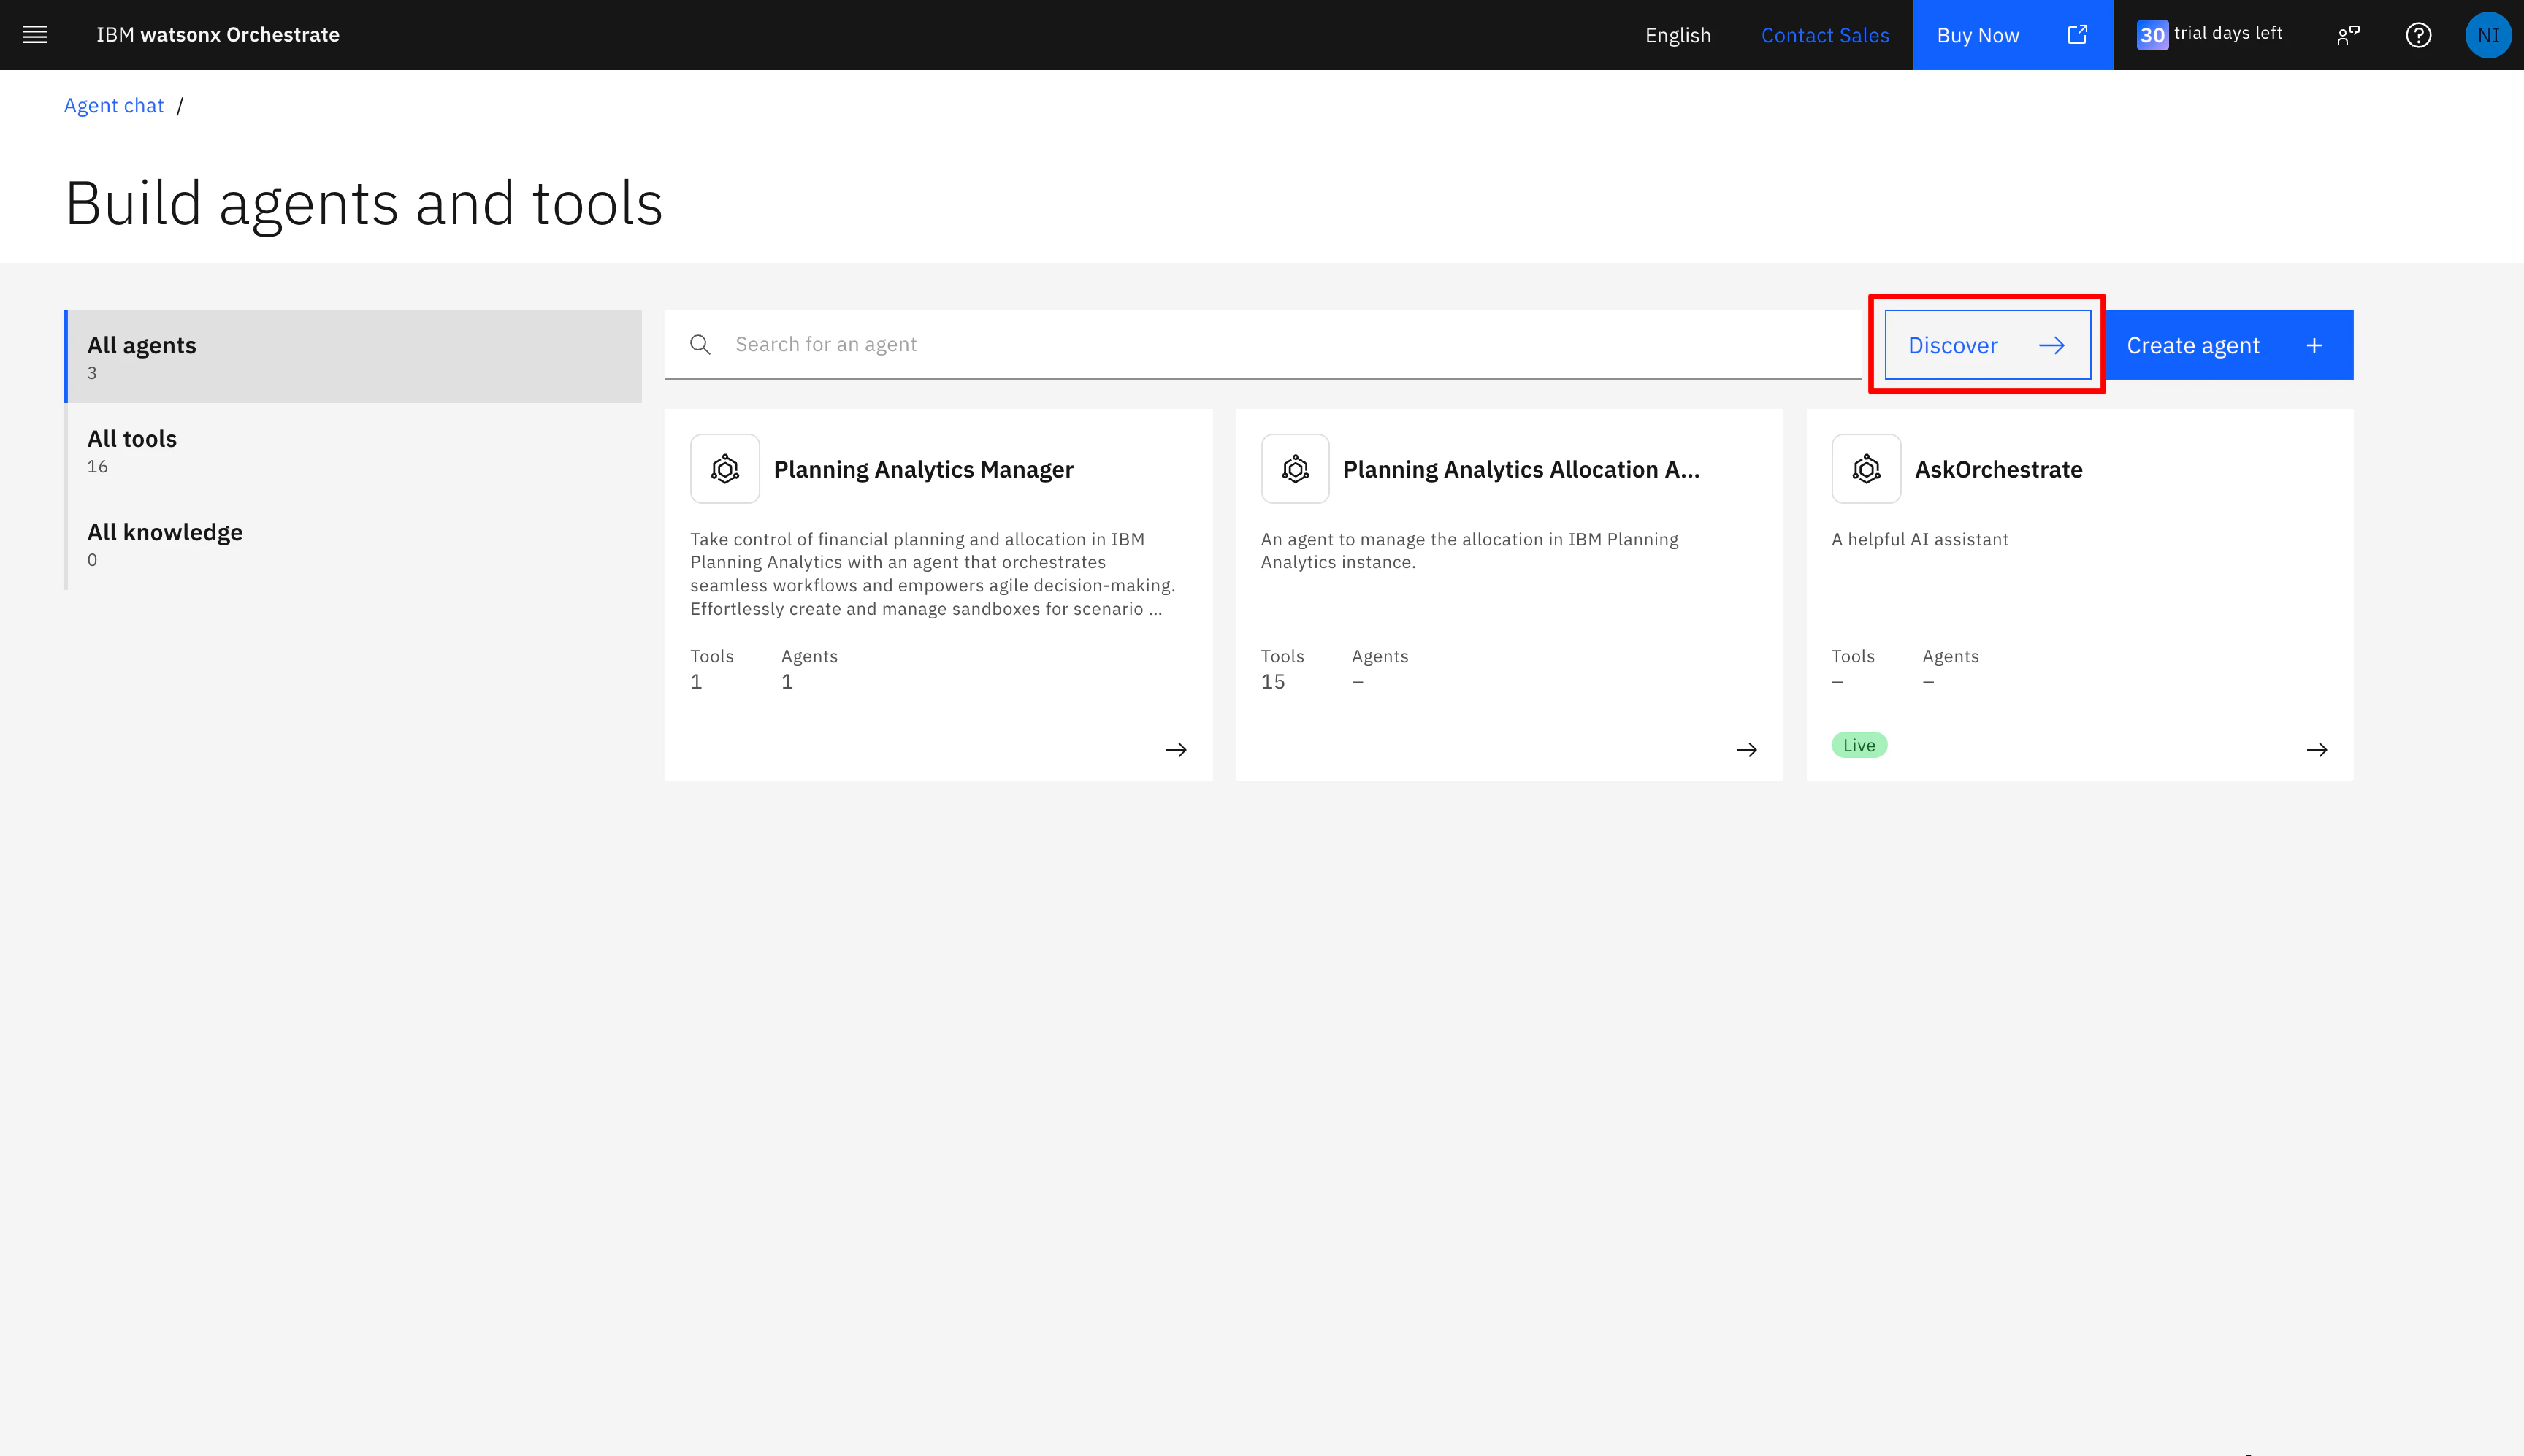Click the Discover button
The width and height of the screenshot is (2524, 1456).
1986,345
